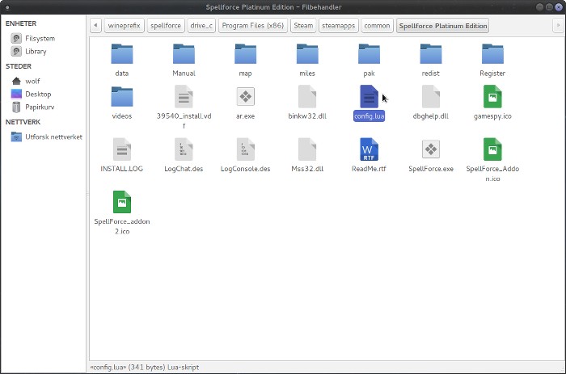
Task: Select the 39540_install.vdf file icon
Action: [x=184, y=97]
